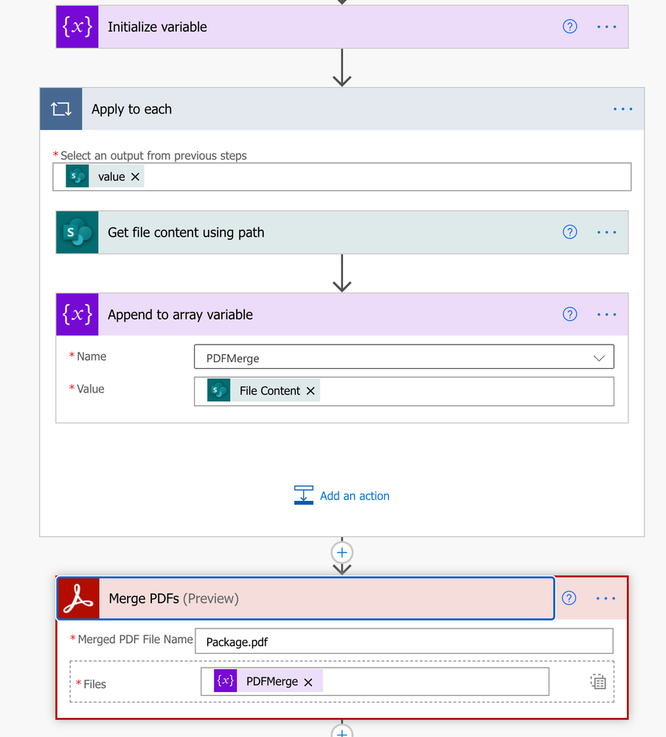Open help for Append to array variable
This screenshot has height=737, width=666.
[569, 314]
